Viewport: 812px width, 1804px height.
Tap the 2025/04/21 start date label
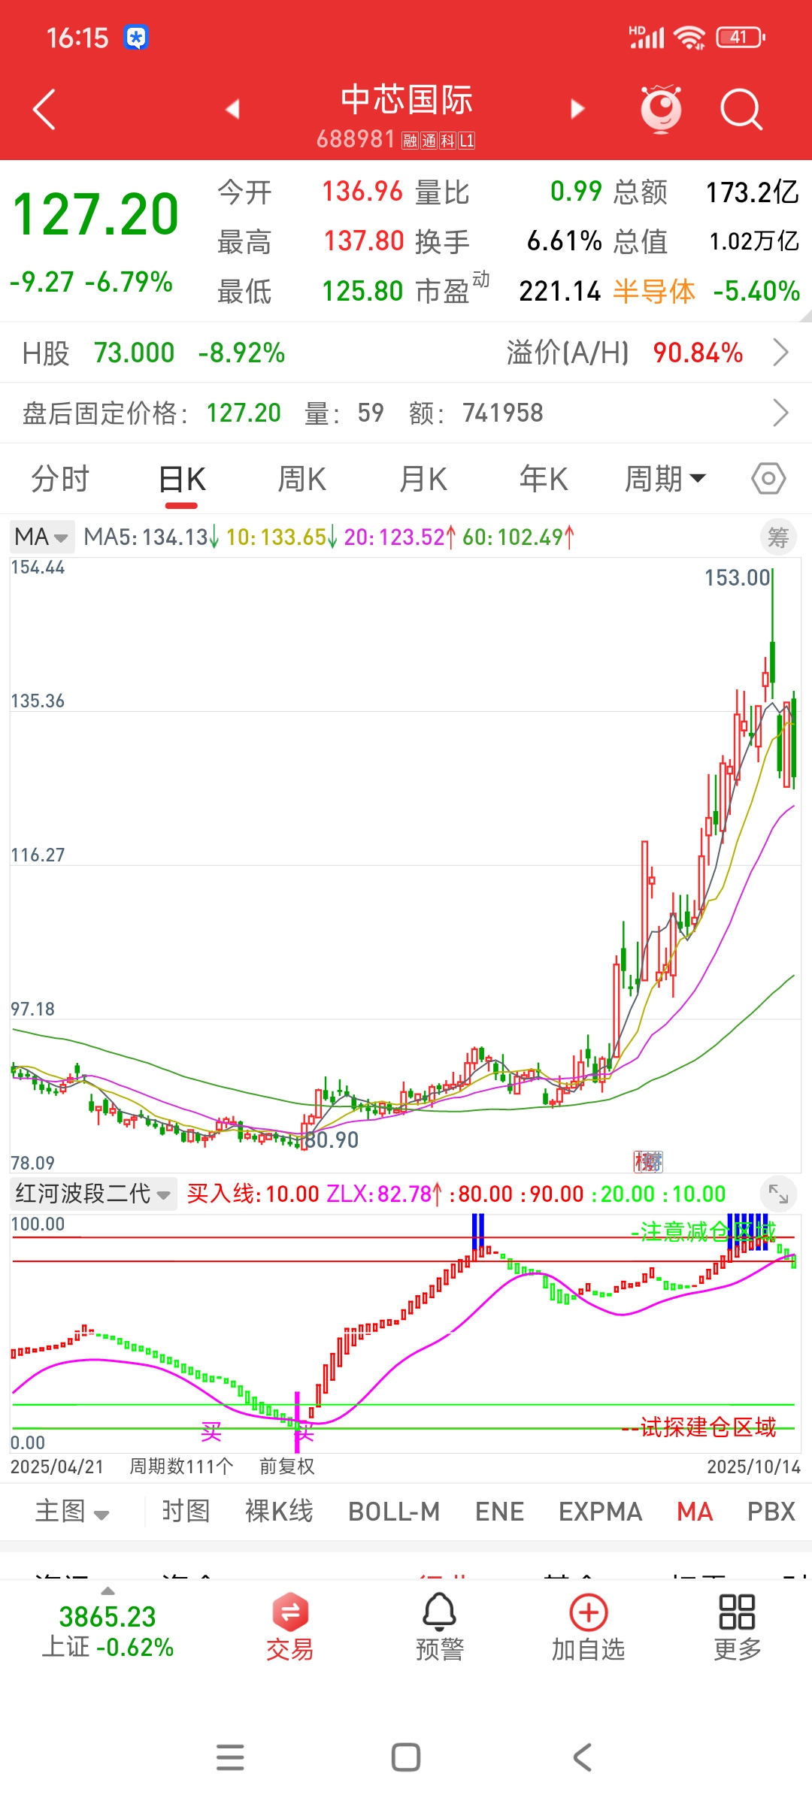tap(57, 1466)
